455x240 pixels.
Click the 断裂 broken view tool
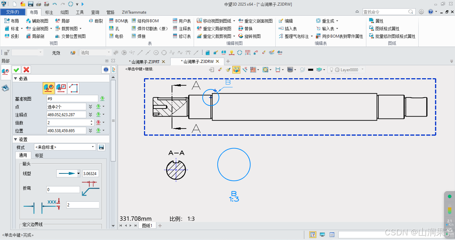coord(96,21)
